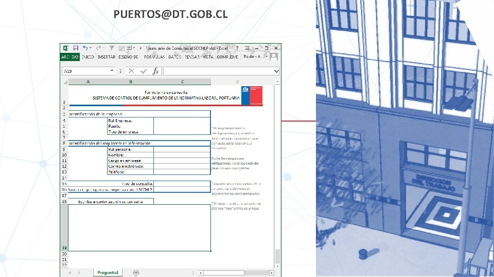Screen dimensions: 494x277
Task: Click the filter funnel icon in quick access toolbar
Action: coord(112,48)
